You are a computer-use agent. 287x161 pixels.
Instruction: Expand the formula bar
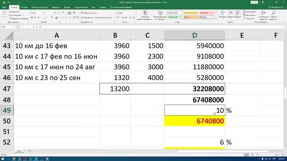(x=285, y=27)
